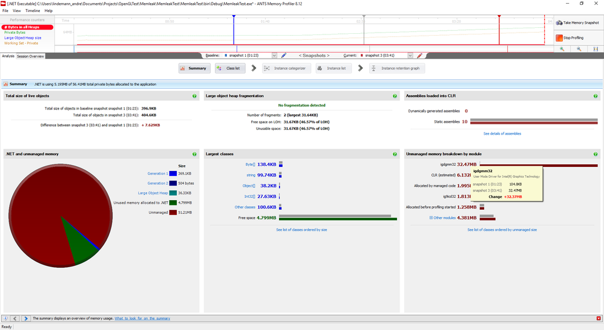Viewport: 604px width, 330px height.
Task: Click 'What to look for on the summary' link
Action: click(142, 319)
